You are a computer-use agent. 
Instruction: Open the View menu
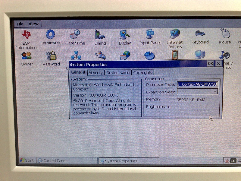(33, 24)
